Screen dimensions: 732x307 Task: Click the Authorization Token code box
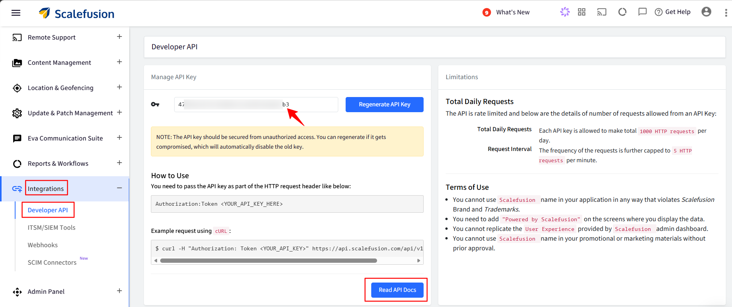coord(287,204)
